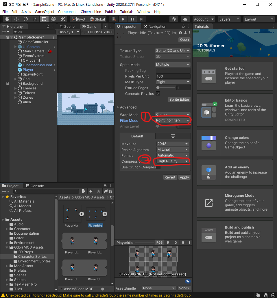Viewport: 277px width, 298px height.
Task: Expand the Advanced section
Action: (118, 107)
